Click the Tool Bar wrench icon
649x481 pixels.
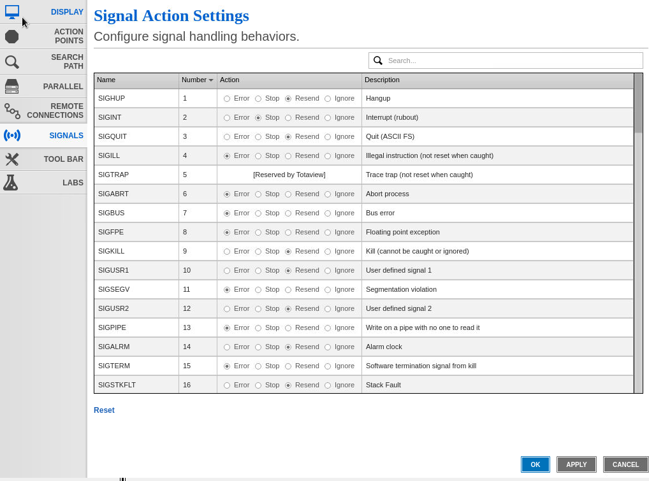[12, 159]
